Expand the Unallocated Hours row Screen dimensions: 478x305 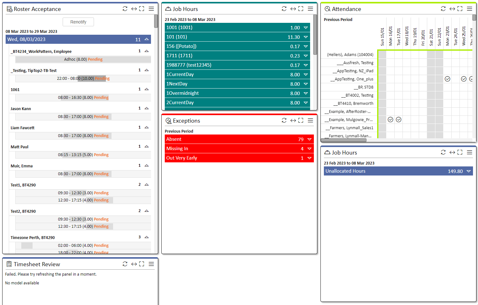pos(469,171)
